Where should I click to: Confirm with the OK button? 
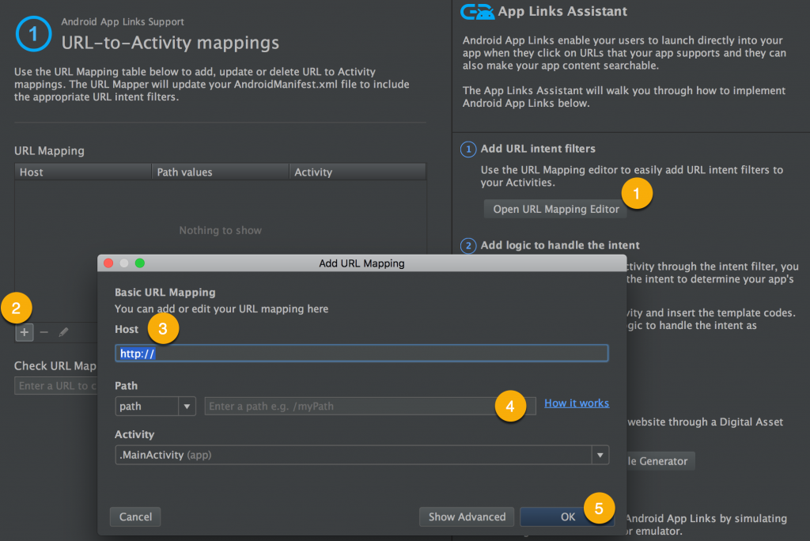(x=567, y=516)
